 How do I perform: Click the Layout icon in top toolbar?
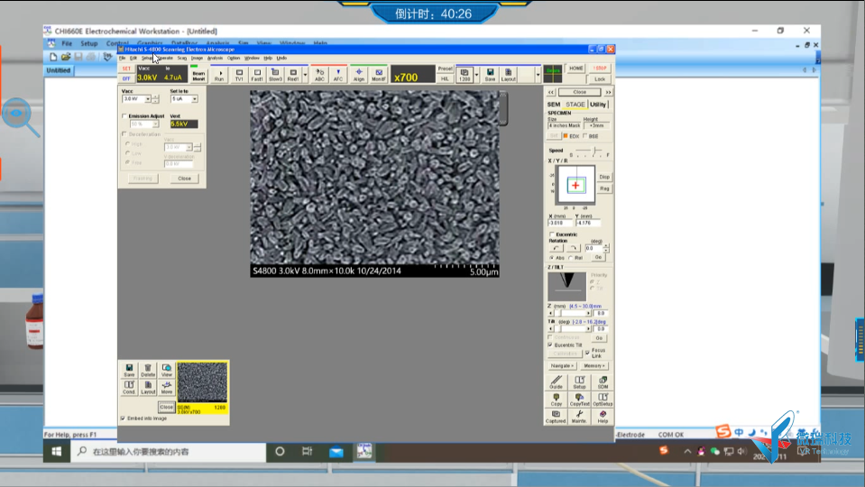point(509,75)
